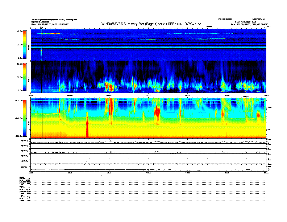Click the -142.50 label on TNR scale

pos(19,118)
